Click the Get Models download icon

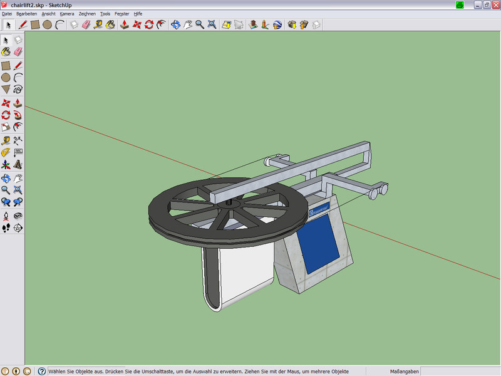(292, 24)
